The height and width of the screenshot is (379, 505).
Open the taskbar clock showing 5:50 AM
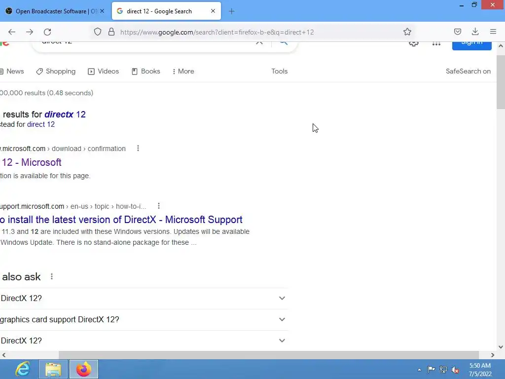click(480, 370)
